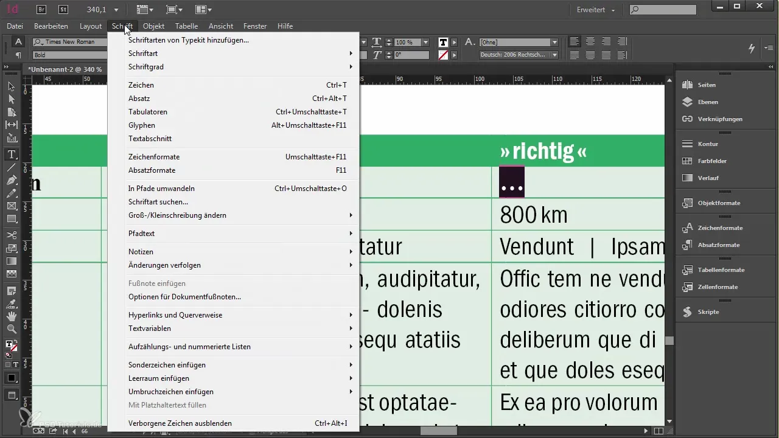
Task: Select the Page tool
Action: pyautogui.click(x=12, y=112)
